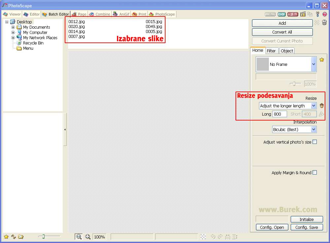Screen dimensions: 330x243
Task: Click the pencil icon next to Short field
Action: click(321, 114)
